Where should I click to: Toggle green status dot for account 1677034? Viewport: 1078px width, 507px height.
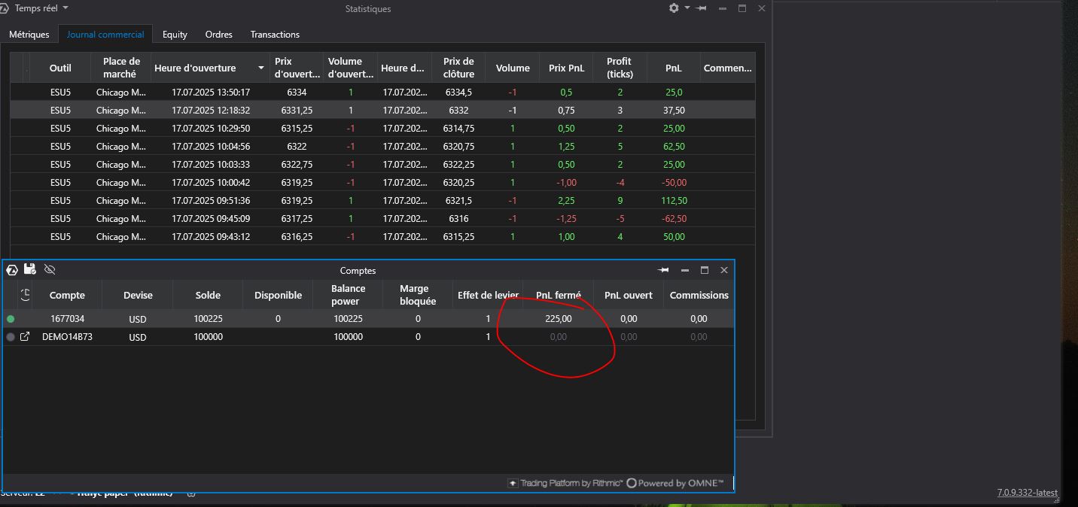click(x=11, y=319)
